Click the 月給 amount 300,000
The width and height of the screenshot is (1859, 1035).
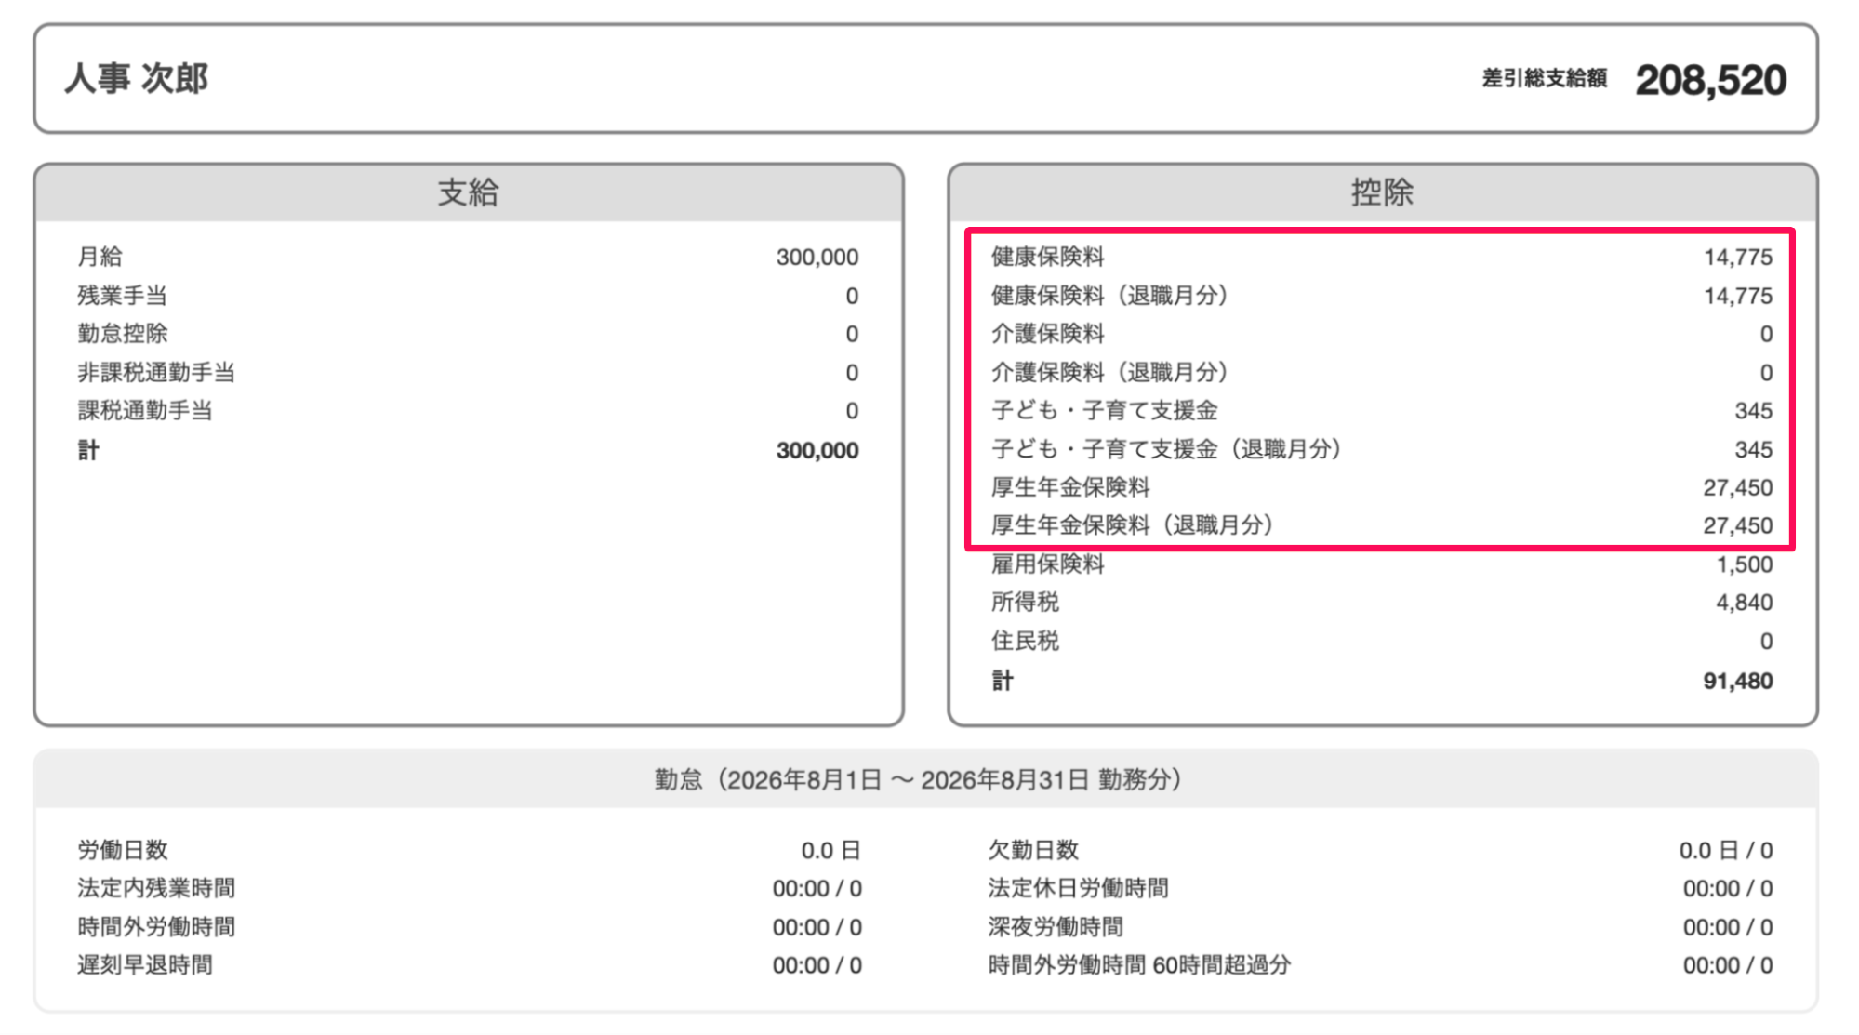click(x=817, y=257)
